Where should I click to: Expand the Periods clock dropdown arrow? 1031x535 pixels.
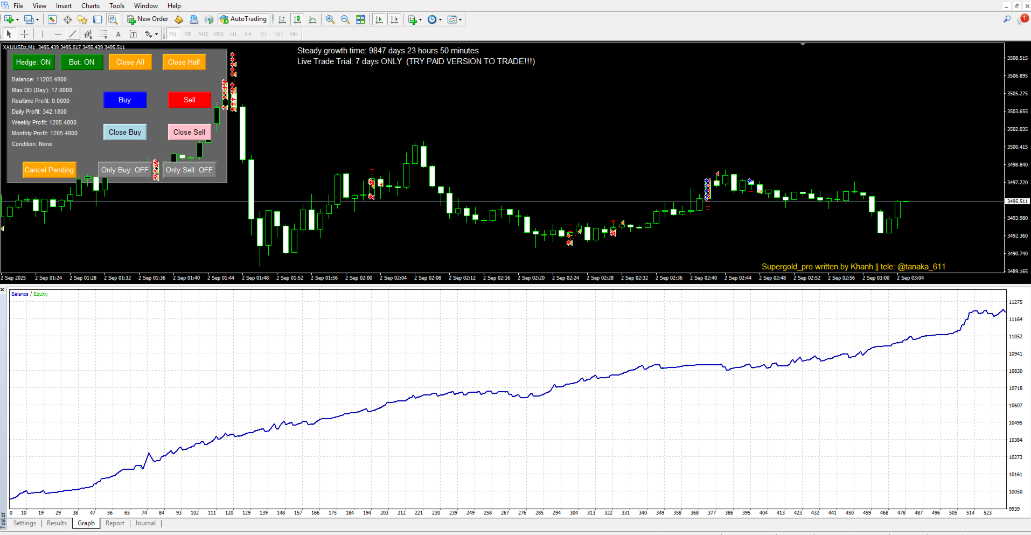coord(441,19)
